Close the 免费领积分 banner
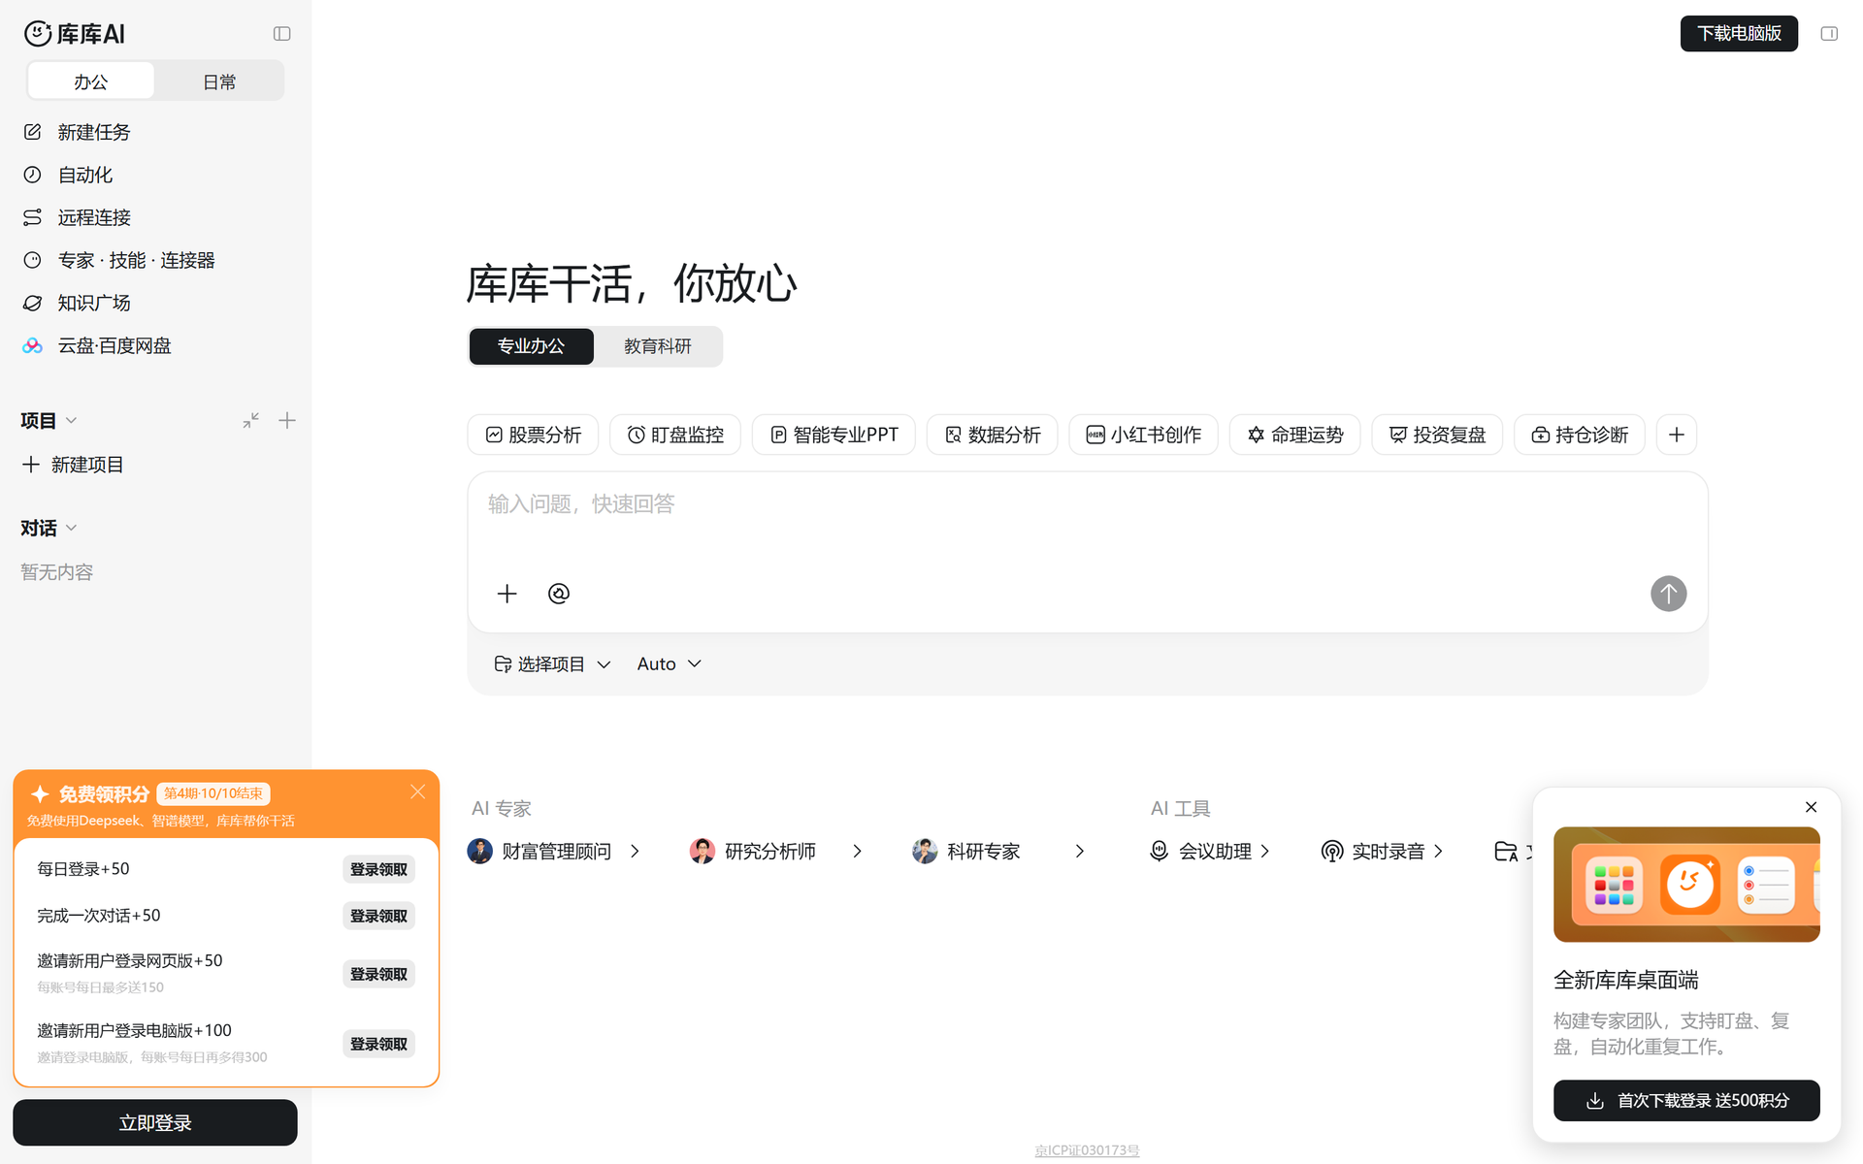This screenshot has width=1863, height=1164. click(x=418, y=792)
